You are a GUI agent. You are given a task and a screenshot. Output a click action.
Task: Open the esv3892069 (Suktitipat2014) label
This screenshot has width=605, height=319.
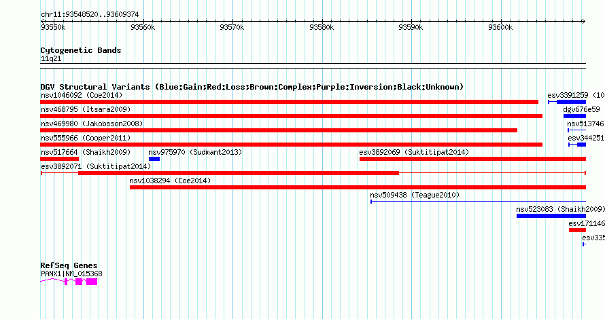click(414, 152)
